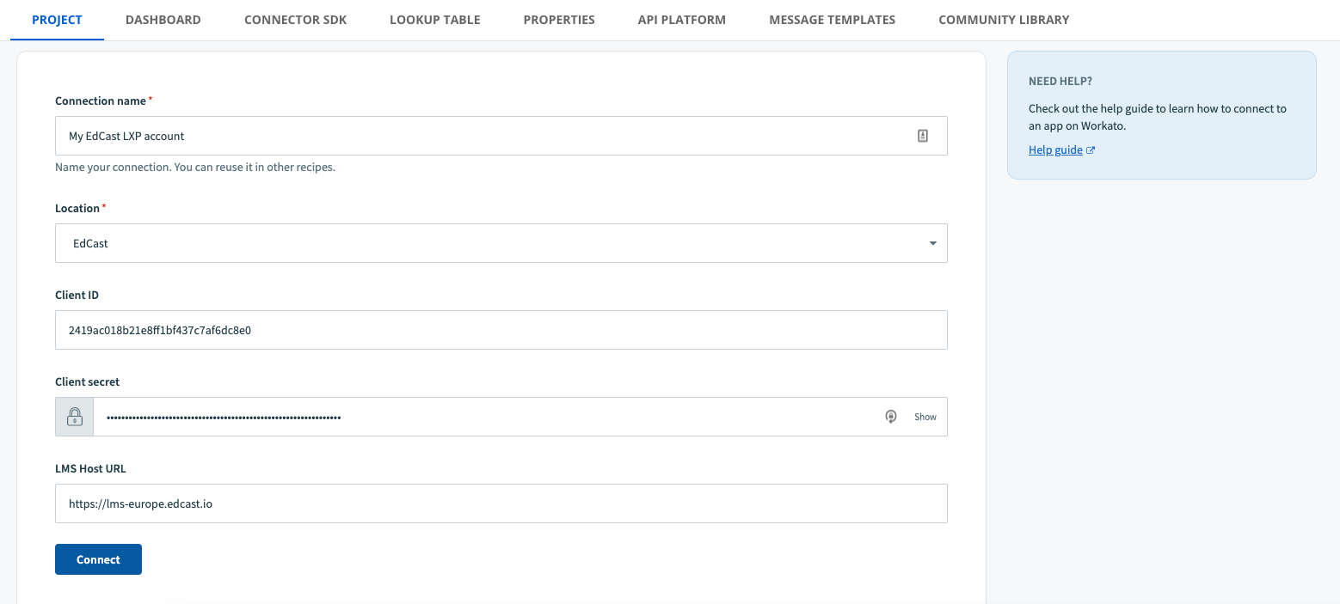Click the lock icon beside Client secret

[75, 417]
